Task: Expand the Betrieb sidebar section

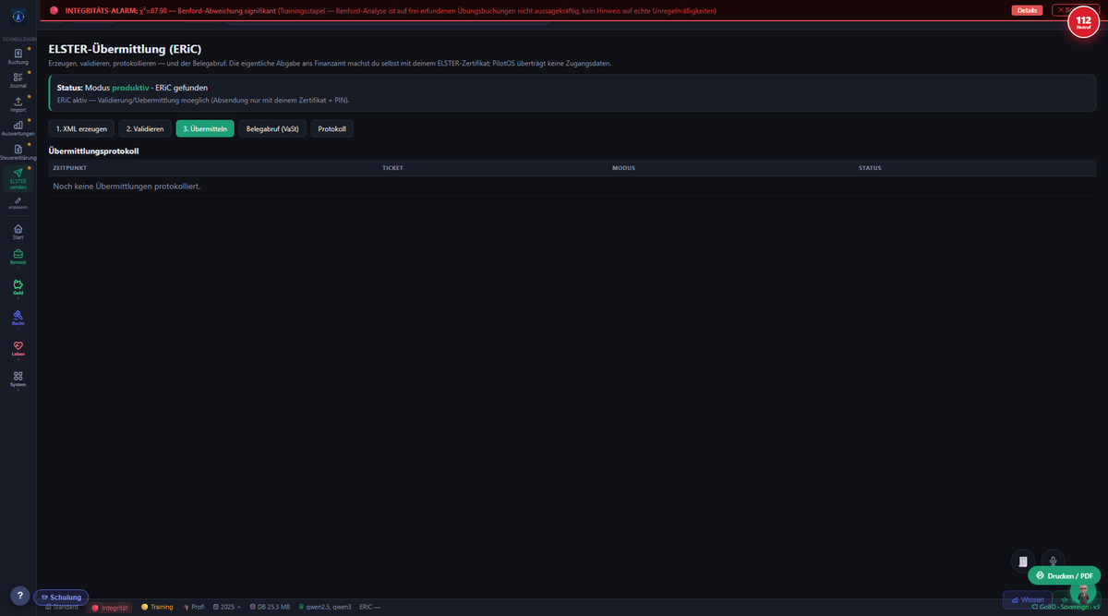Action: (x=18, y=257)
